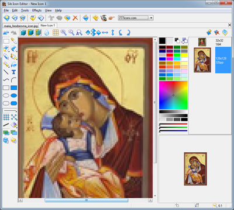Toggle the second 3D cube view button
This screenshot has height=210, width=234.
tap(31, 33)
